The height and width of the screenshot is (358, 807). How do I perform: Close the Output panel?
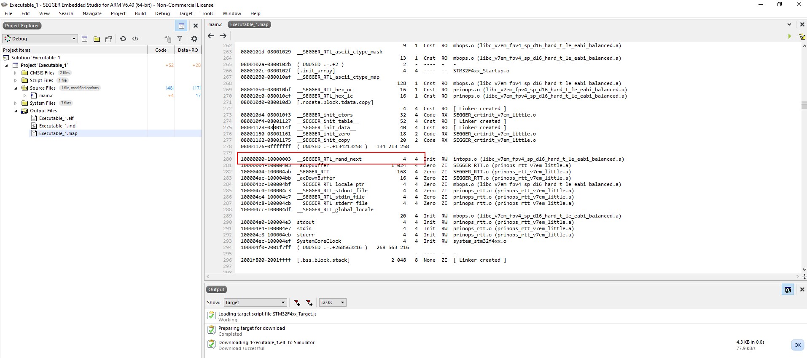[x=802, y=289]
